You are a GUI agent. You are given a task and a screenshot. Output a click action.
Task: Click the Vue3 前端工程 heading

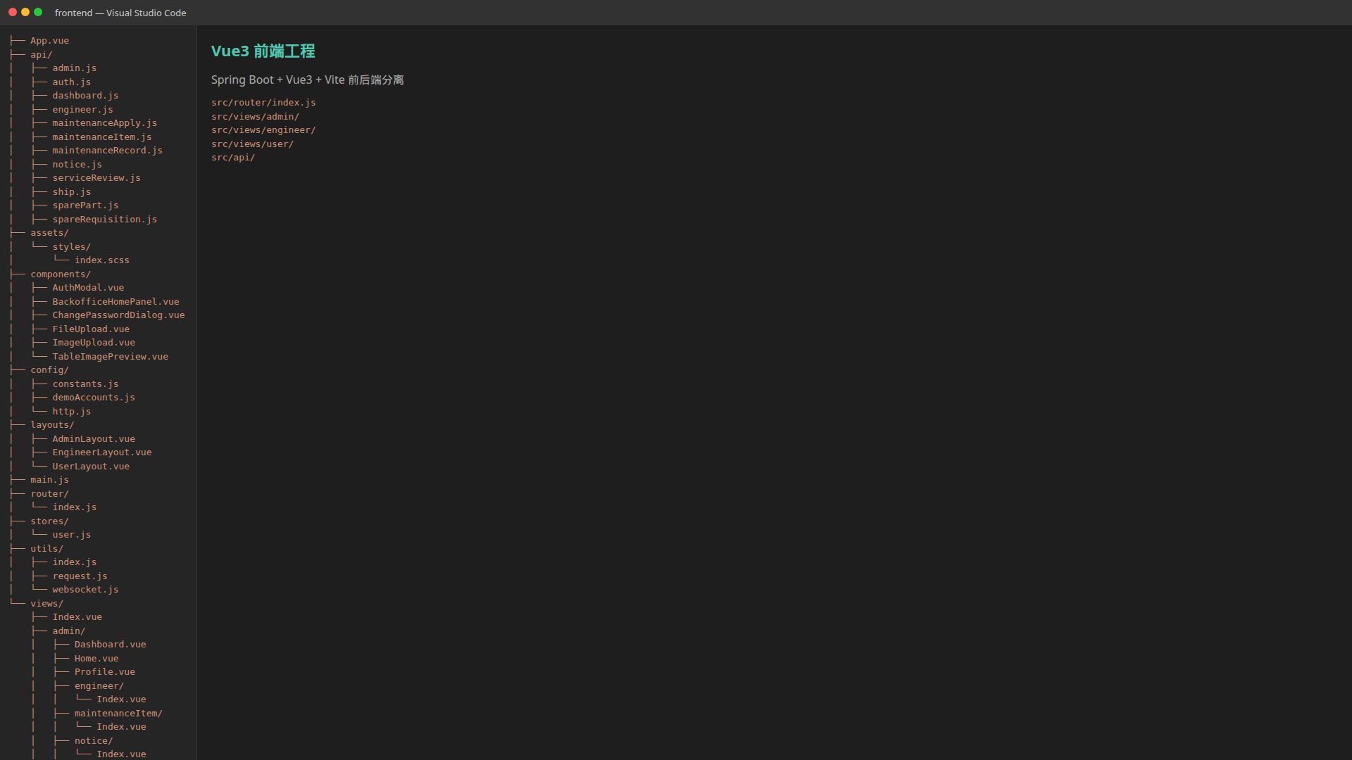263,51
